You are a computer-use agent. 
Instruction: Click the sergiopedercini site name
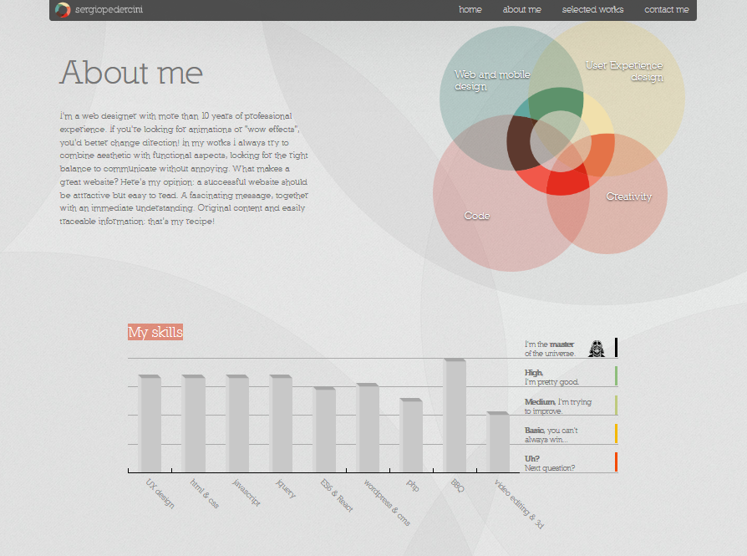pos(109,9)
